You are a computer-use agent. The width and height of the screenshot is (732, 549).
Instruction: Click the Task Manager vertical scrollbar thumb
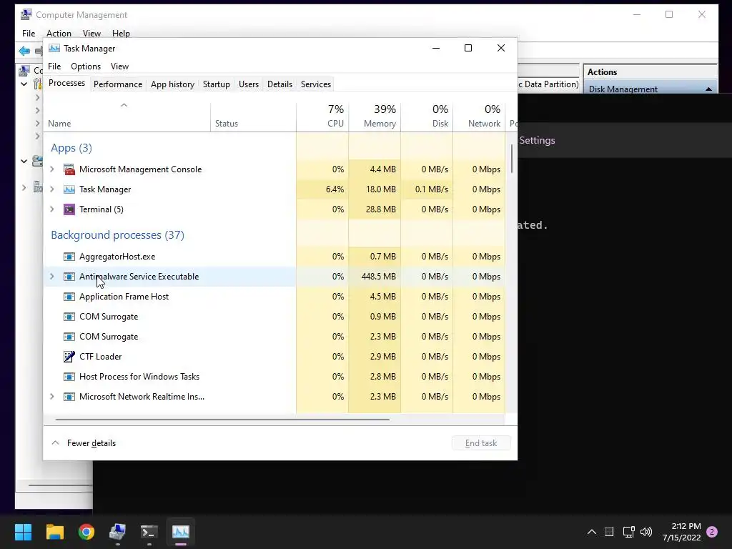click(512, 159)
